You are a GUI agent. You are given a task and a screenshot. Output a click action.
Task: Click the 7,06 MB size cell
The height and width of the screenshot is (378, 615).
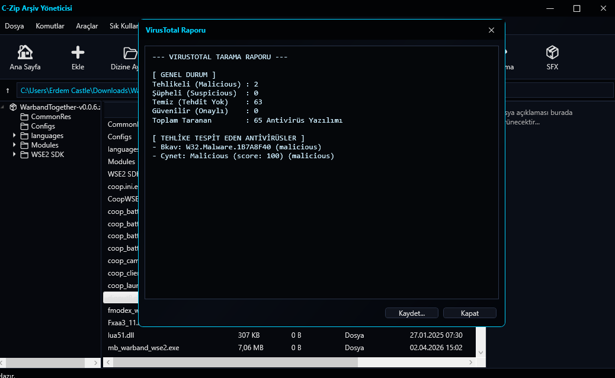[251, 348]
